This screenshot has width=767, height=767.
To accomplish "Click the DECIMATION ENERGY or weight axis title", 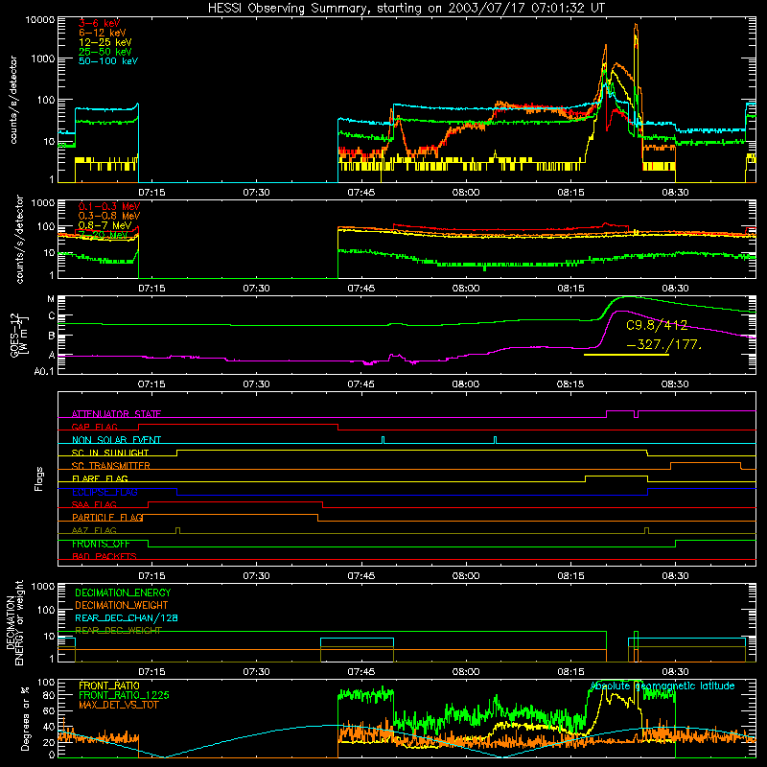I will tap(14, 622).
